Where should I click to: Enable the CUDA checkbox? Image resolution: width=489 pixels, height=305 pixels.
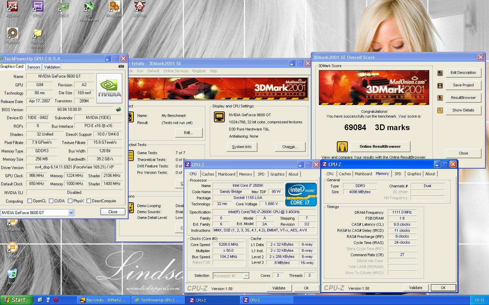tap(51, 201)
